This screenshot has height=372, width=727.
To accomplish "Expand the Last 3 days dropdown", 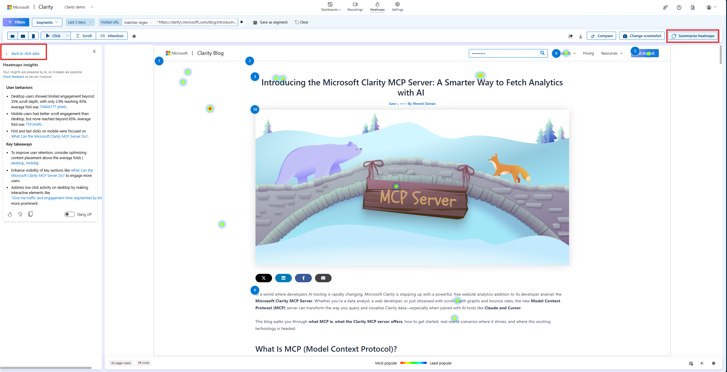I will [80, 22].
